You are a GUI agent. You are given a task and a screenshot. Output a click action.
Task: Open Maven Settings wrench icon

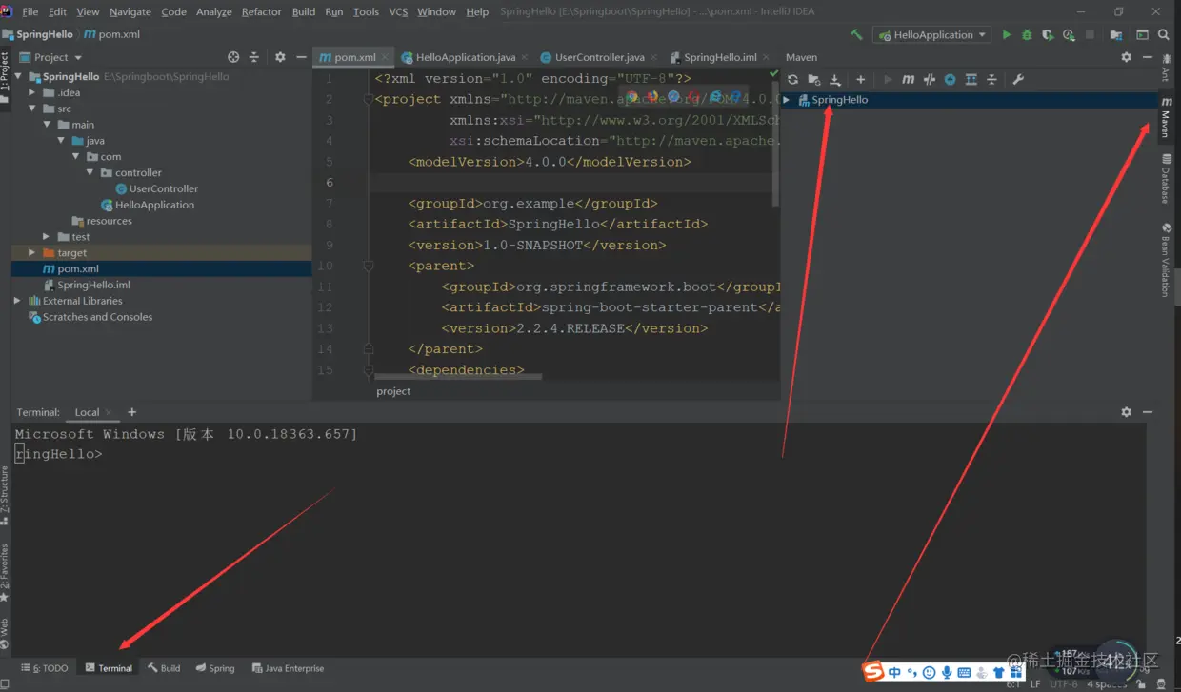1017,80
